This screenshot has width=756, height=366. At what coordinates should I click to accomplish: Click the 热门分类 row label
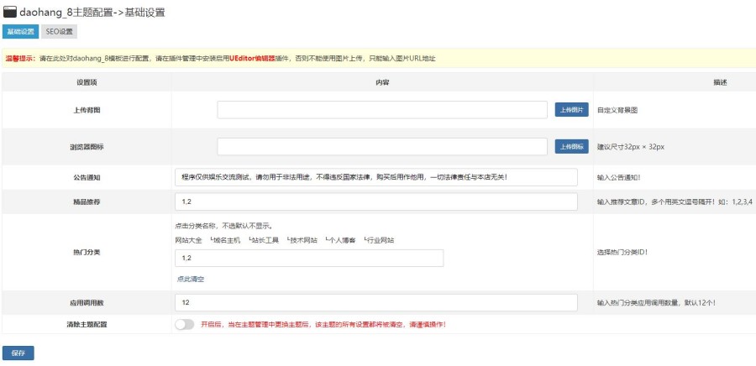tap(87, 253)
